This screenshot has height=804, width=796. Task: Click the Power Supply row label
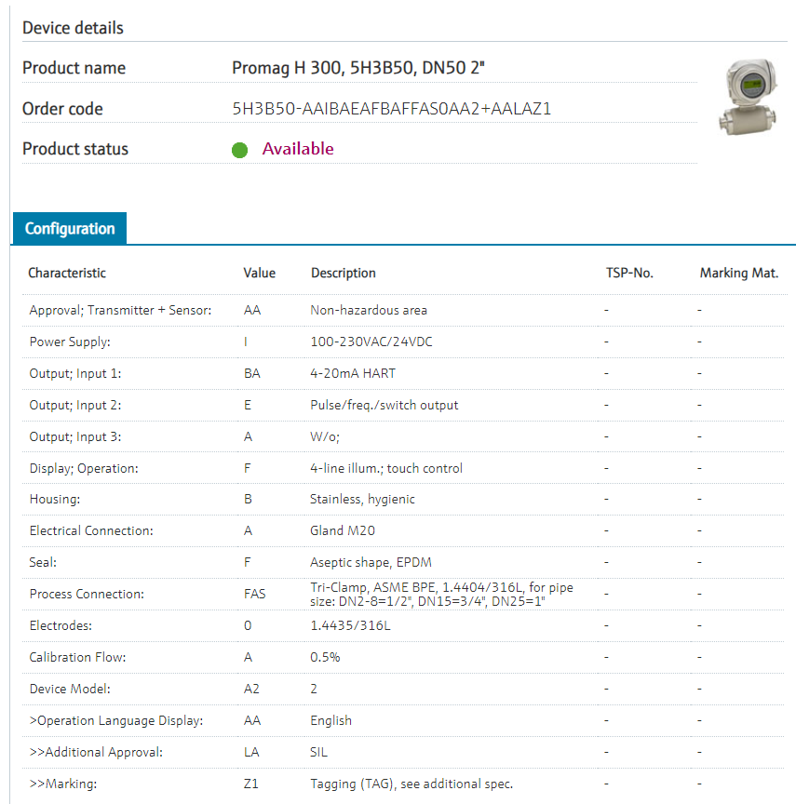[x=70, y=342]
